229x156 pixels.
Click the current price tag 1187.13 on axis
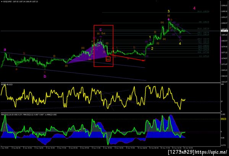point(224,31)
